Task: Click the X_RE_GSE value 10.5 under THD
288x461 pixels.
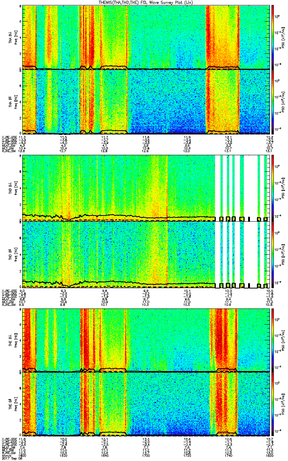Action: pos(269,291)
